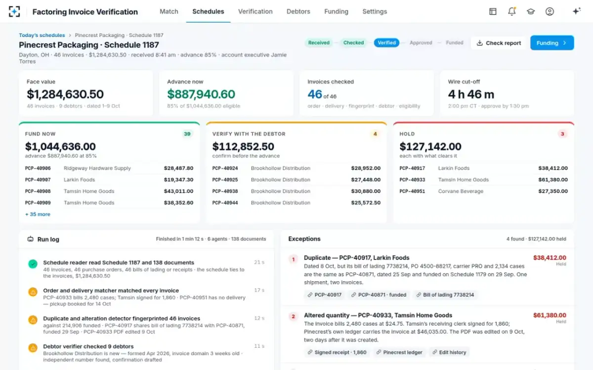Expand the + 35 more link
Viewport: 593px width, 370px height.
pyautogui.click(x=38, y=214)
